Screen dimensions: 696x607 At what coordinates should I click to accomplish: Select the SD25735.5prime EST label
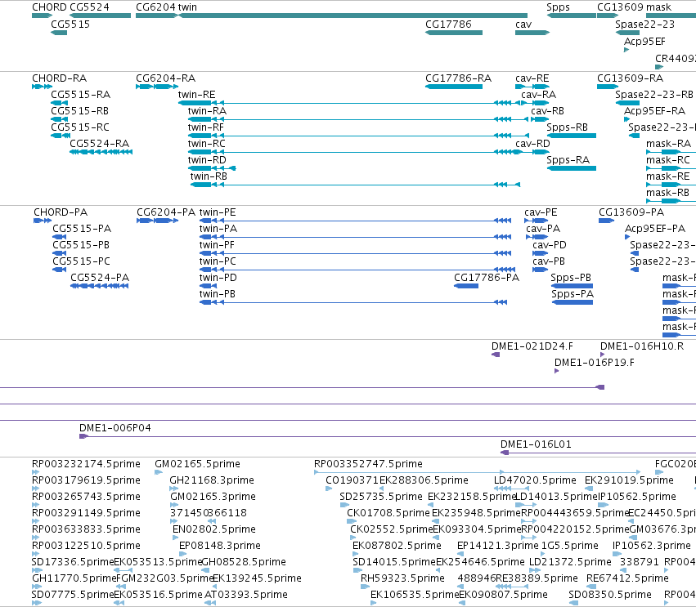[x=381, y=497]
